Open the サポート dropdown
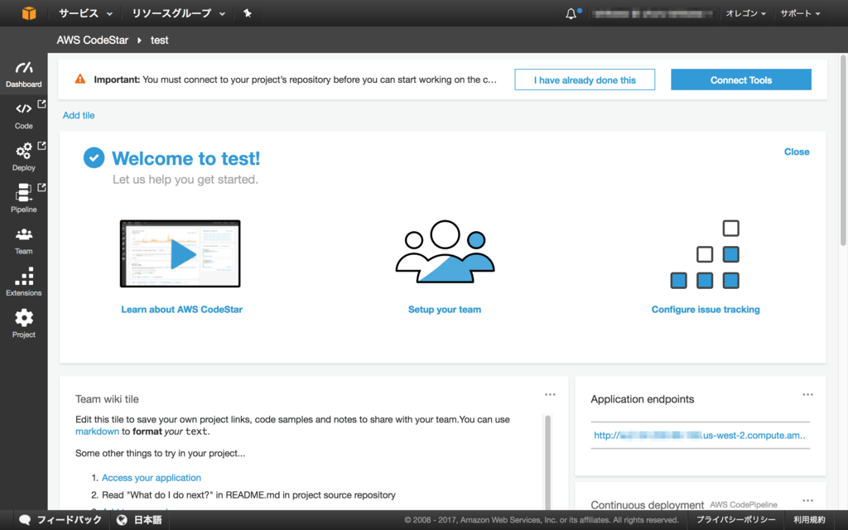848x530 pixels. [800, 13]
